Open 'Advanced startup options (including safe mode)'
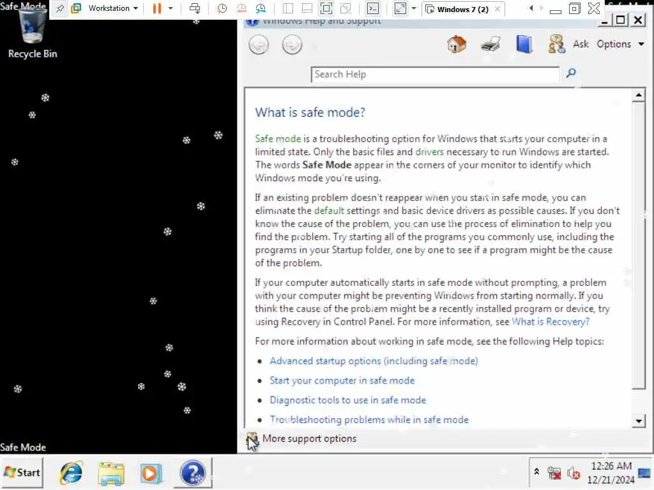Screen dimensions: 654x490 [374, 361]
